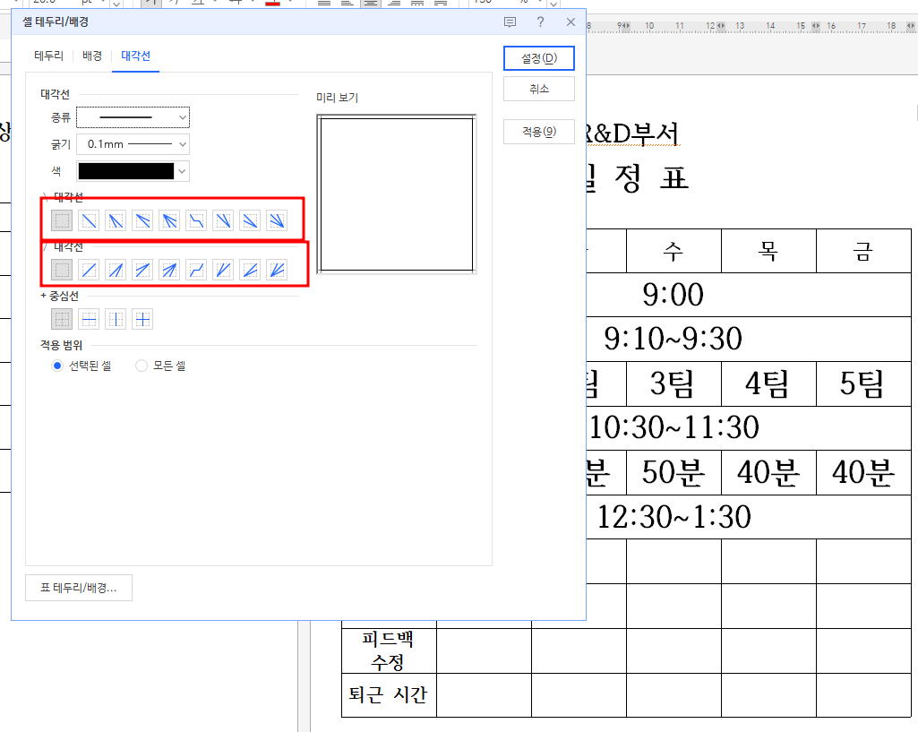Apply stepped broken backslash diagonal
918x732 pixels.
point(196,220)
